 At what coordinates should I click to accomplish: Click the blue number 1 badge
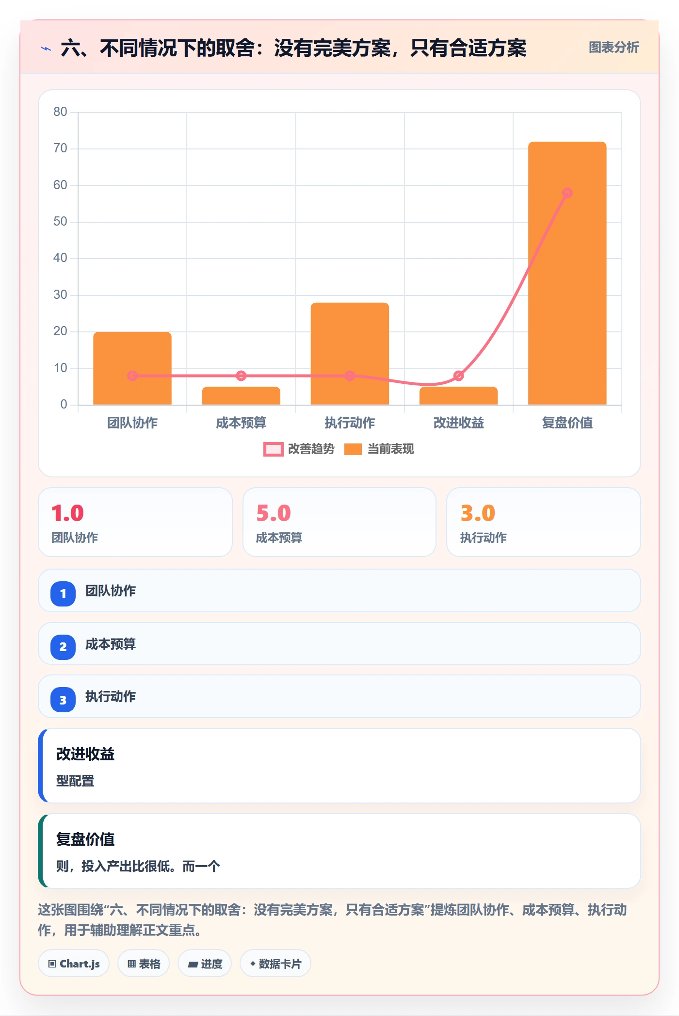(x=63, y=593)
